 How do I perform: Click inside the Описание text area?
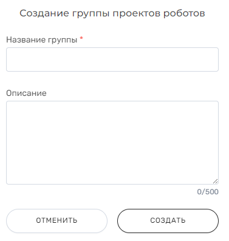coord(112,143)
